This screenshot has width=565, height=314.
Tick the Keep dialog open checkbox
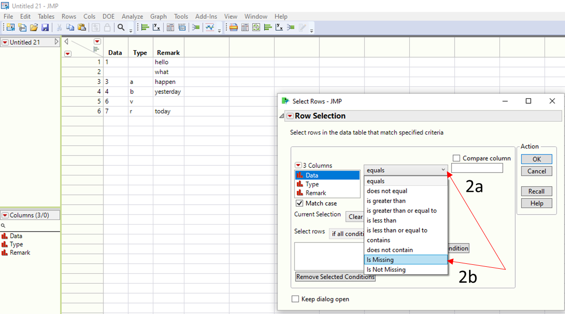[295, 299]
